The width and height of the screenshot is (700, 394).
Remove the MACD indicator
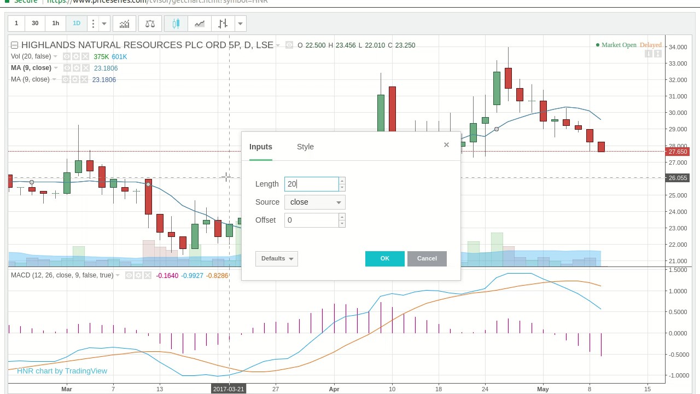[148, 275]
